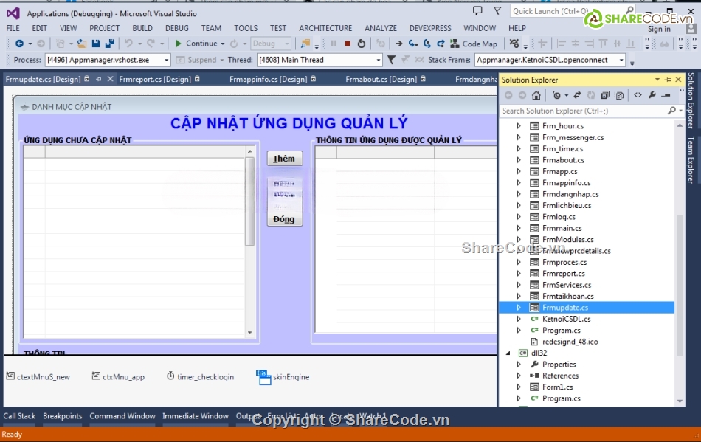Click the Pending Changes Filter clock icon

pyautogui.click(x=556, y=95)
